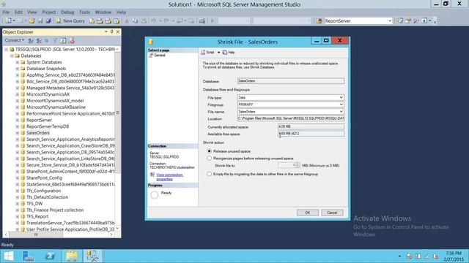This screenshot has height=263, width=469.
Task: Click the Open File folder icon in the toolbar
Action: (x=32, y=21)
